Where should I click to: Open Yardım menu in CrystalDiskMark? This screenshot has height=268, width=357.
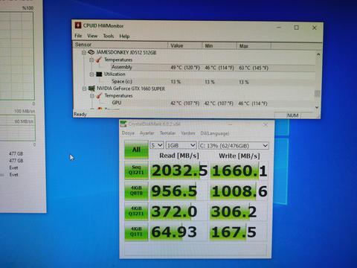[x=188, y=133]
